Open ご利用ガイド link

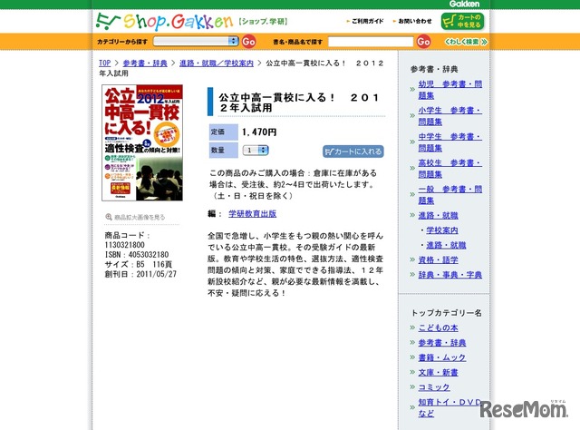[x=367, y=21]
